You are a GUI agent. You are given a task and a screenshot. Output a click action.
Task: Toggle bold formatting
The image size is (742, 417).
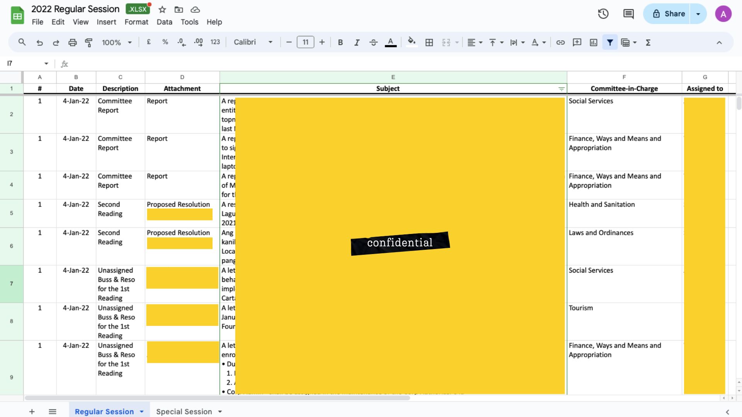[340, 42]
